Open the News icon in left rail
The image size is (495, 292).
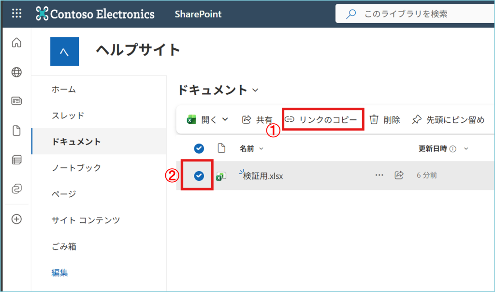(x=16, y=101)
